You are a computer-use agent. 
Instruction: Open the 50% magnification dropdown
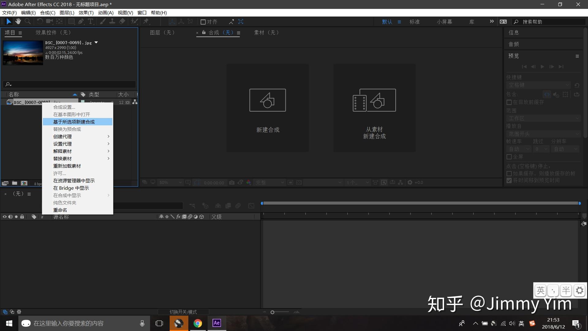tap(170, 182)
